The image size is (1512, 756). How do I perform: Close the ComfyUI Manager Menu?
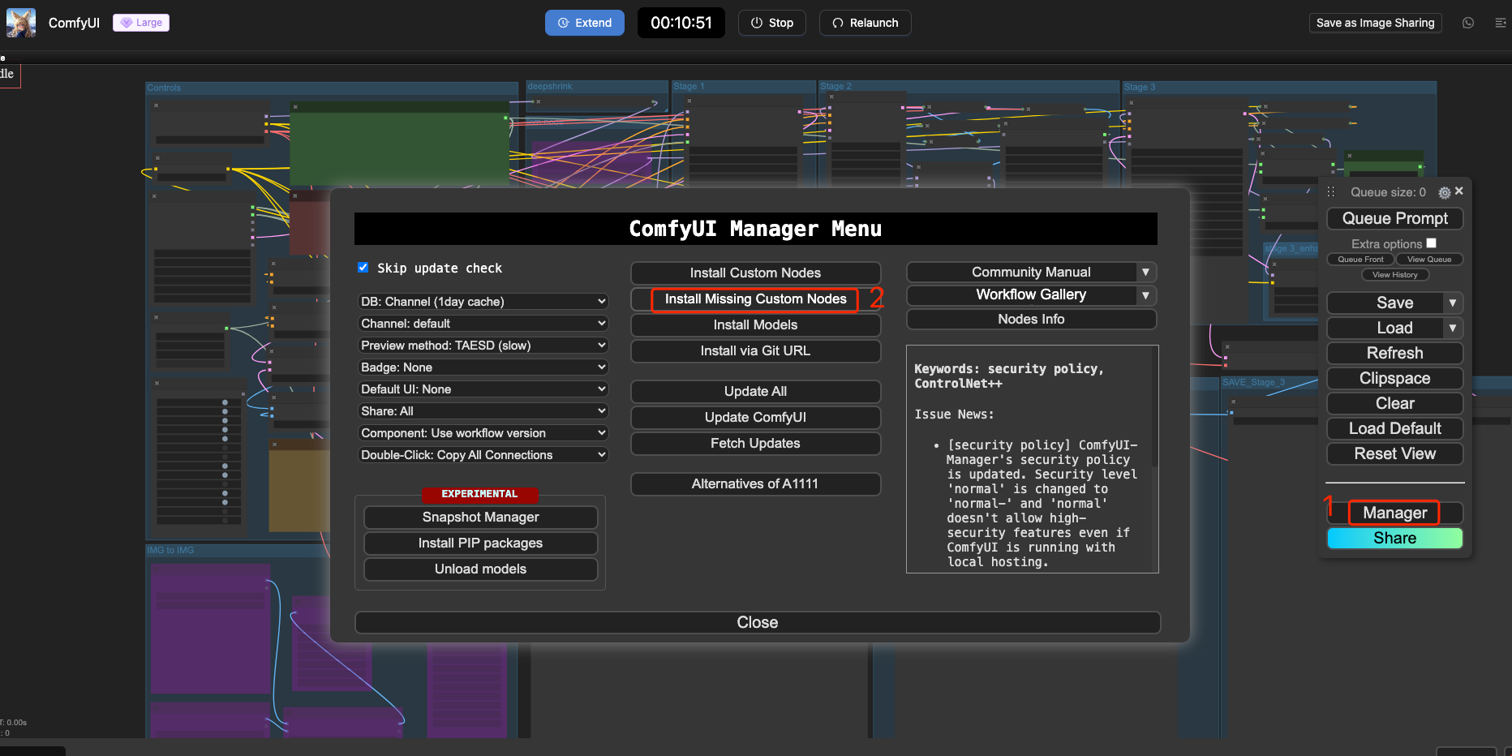pos(757,622)
